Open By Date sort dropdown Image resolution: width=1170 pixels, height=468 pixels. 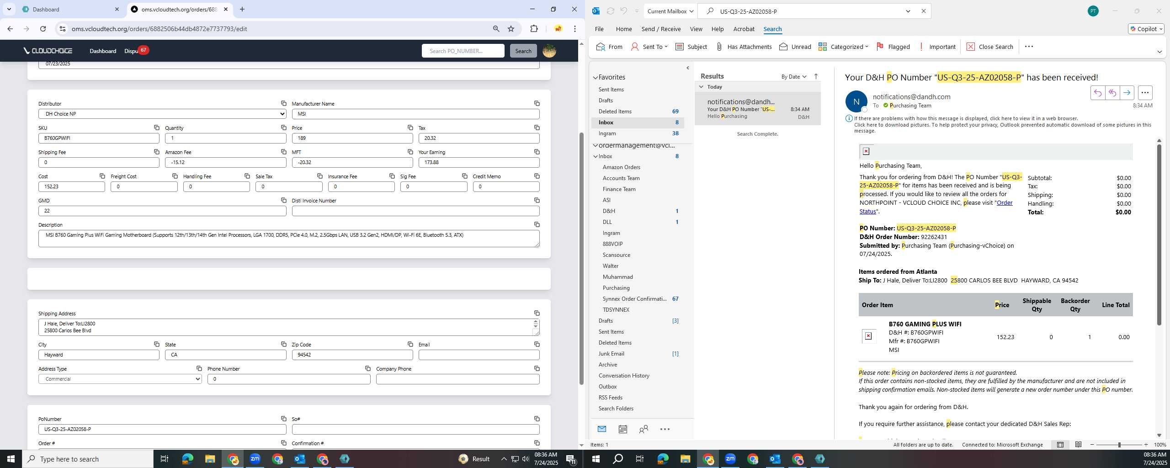[x=793, y=76]
